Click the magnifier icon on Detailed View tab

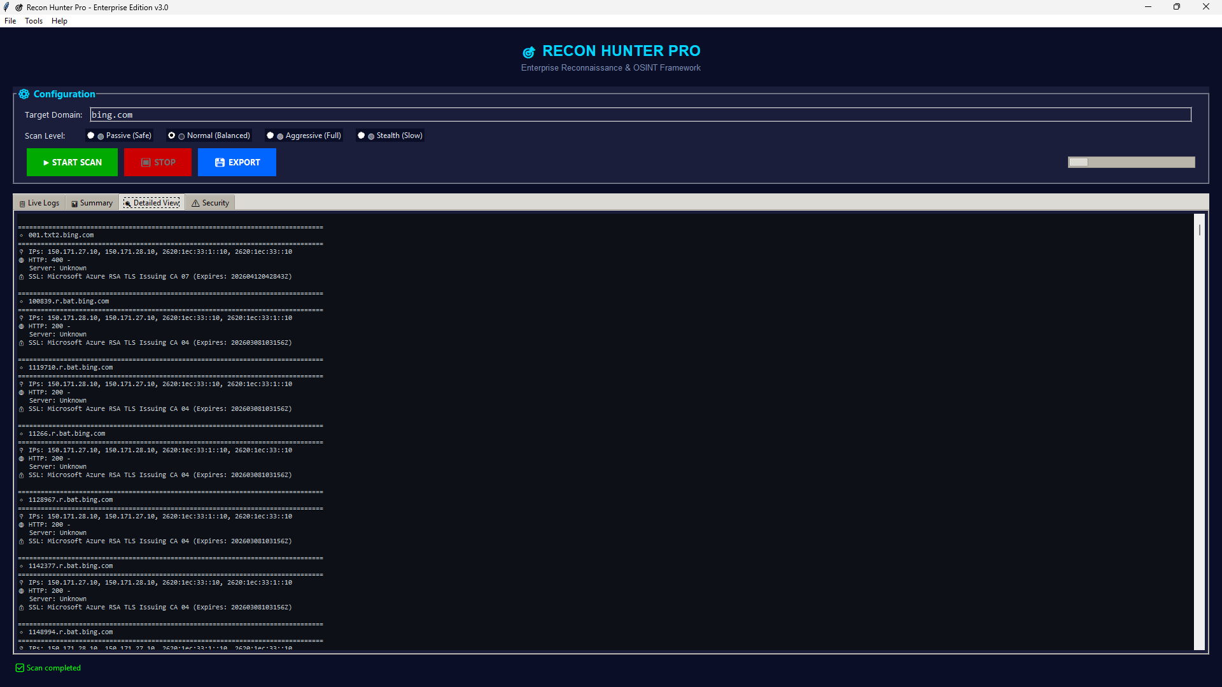point(127,204)
